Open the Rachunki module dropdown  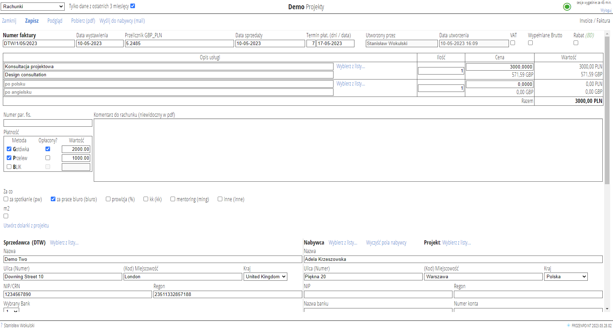(33, 6)
